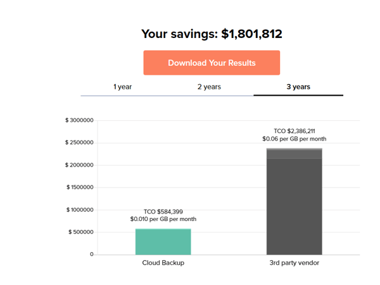This screenshot has width=380, height=285.
Task: Click the dark gray 3rd party vendor bar
Action: coord(294,206)
